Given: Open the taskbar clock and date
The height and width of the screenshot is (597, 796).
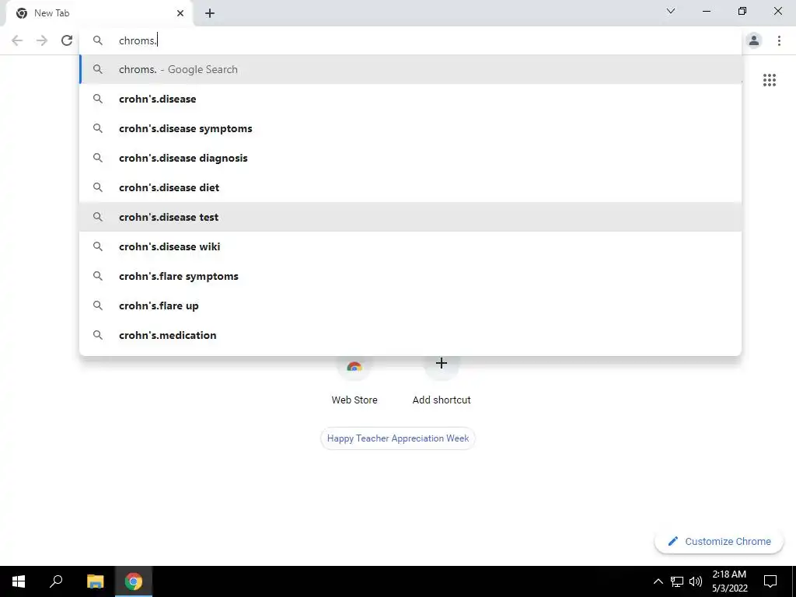Looking at the screenshot, I should coord(729,581).
